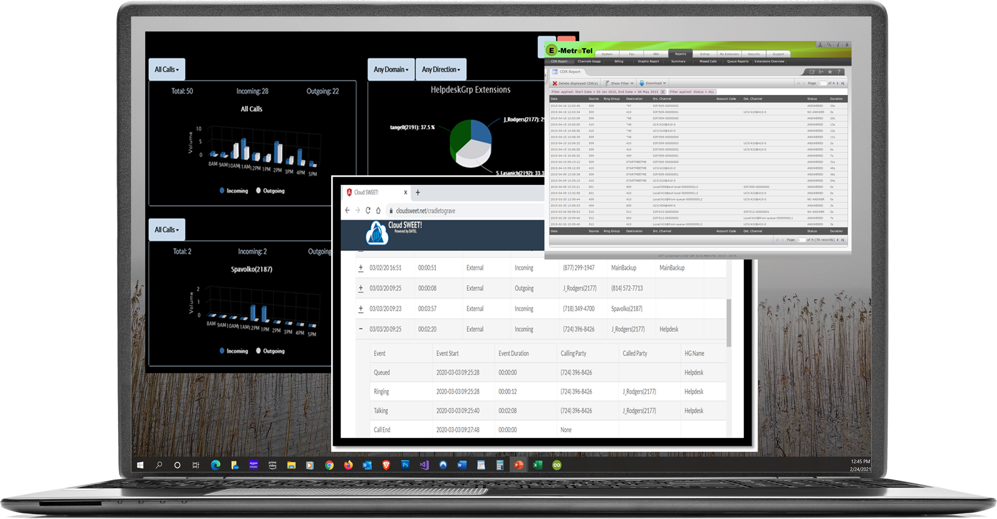Open Adobe Photoshop from the taskbar
Screen dimensions: 997x519
405,465
